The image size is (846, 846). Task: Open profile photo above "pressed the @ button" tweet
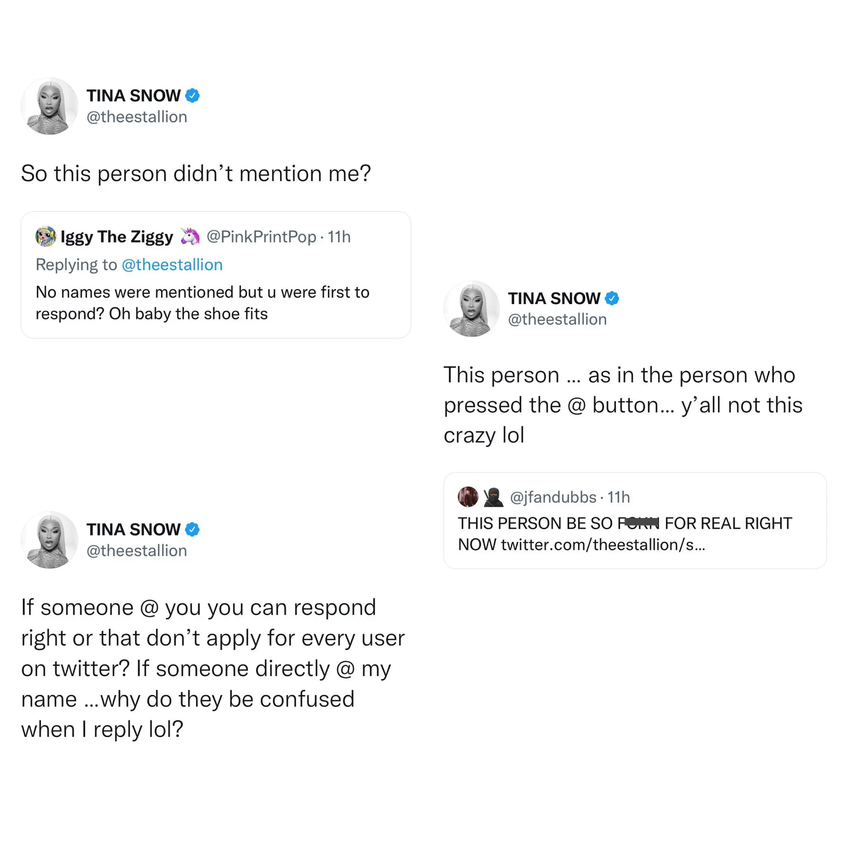click(472, 309)
